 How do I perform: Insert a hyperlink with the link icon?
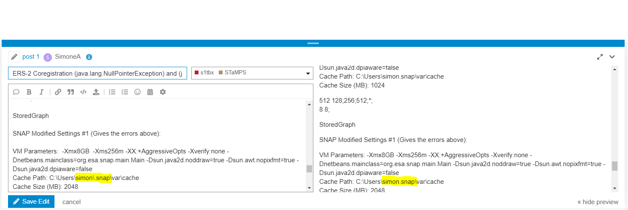click(58, 92)
